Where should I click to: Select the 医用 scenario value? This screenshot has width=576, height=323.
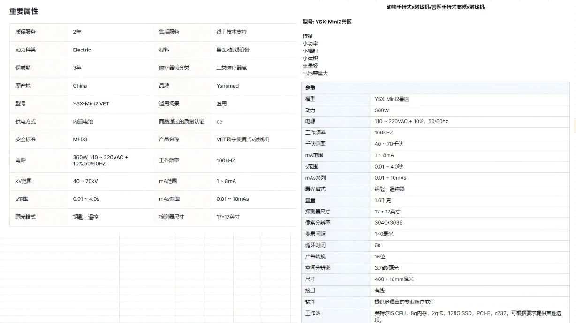(x=221, y=103)
